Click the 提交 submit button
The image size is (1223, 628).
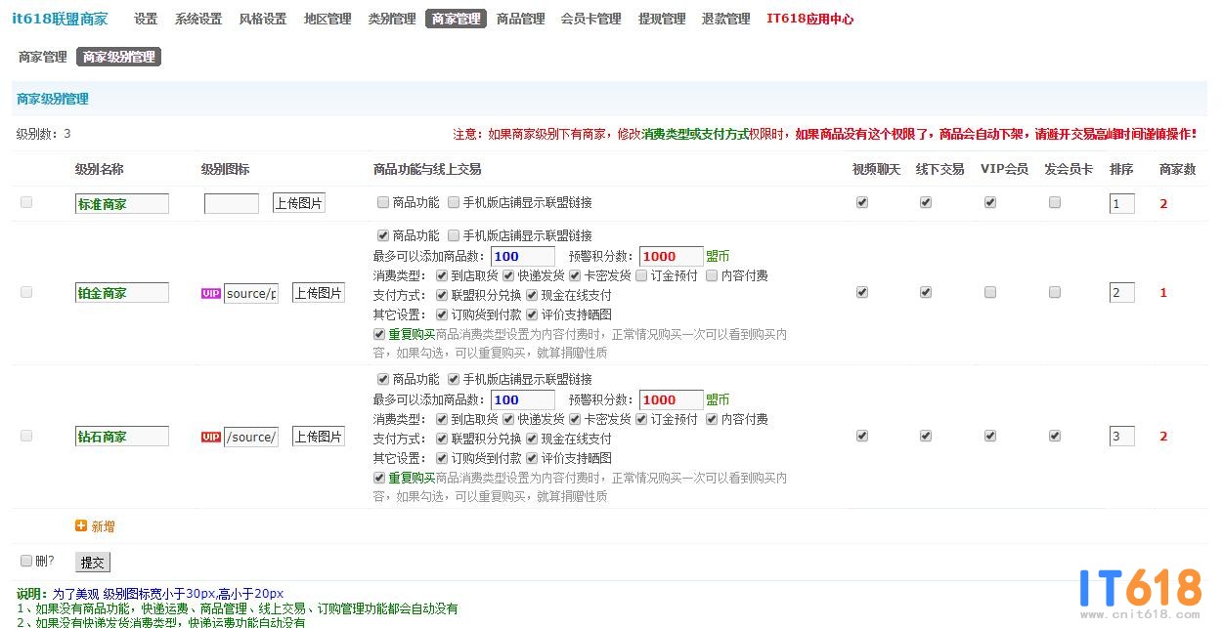coord(93,563)
